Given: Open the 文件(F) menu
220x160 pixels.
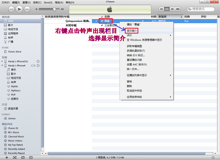Looking at the screenshot, I should coord(5,2).
